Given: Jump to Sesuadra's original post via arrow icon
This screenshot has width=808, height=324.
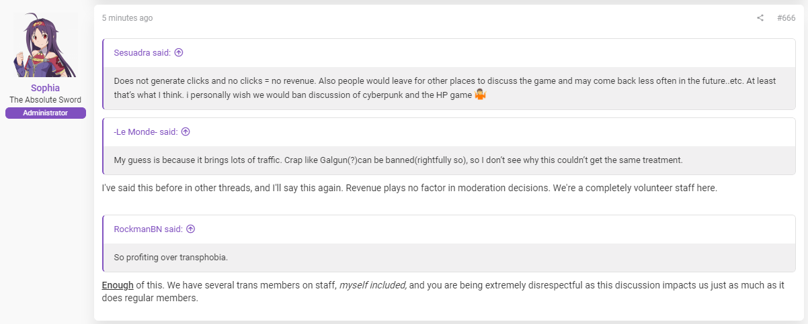Looking at the screenshot, I should 179,52.
